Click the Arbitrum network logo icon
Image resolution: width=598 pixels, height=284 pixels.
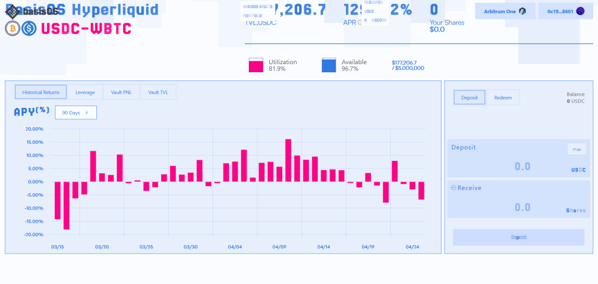click(523, 12)
